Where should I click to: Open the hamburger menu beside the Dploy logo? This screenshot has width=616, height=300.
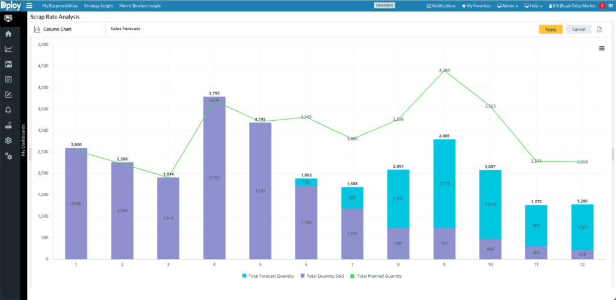pyautogui.click(x=29, y=5)
